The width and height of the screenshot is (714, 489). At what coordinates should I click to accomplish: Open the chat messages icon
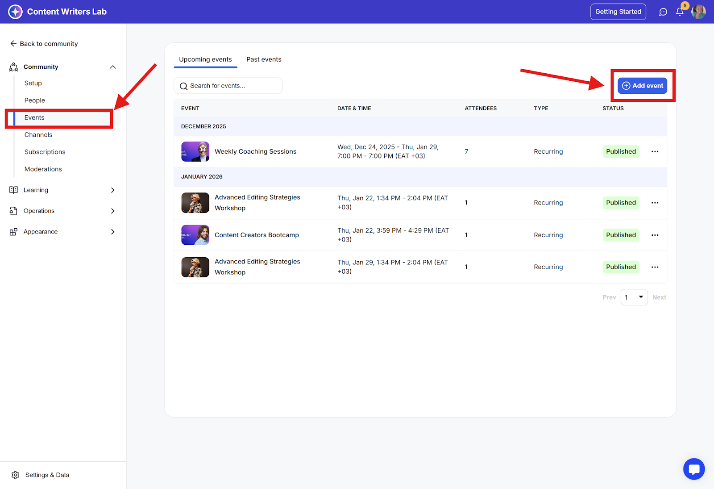pyautogui.click(x=663, y=12)
